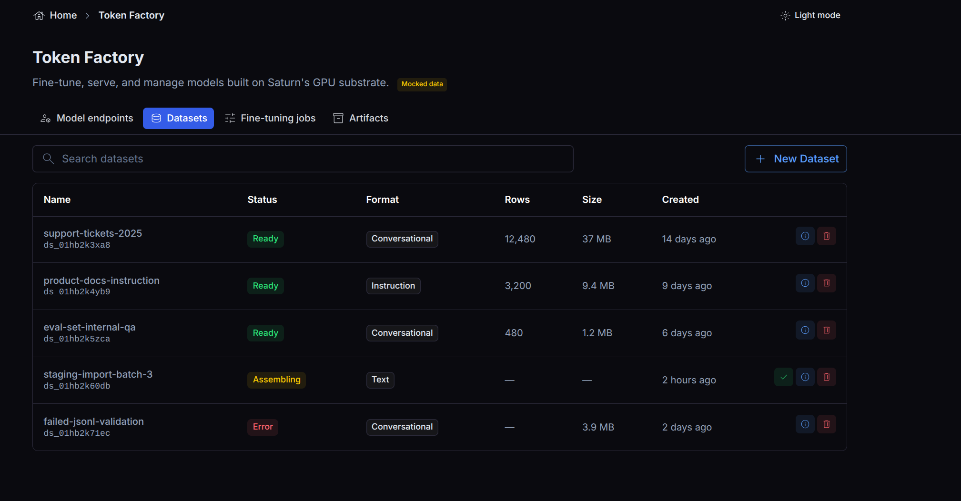Click the 9.4 MB size value
The image size is (961, 501).
click(598, 286)
